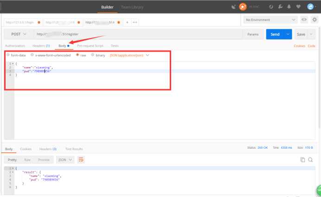The image size is (321, 197).
Task: Open the No Environment dropdown
Action: [270, 20]
